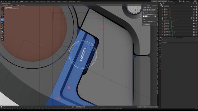Viewport: 198px width, 111px height.
Task: Switch to the Modeling workspace tab
Action: click(x=26, y=1)
